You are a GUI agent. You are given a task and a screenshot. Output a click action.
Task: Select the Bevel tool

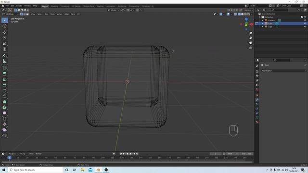coord(4,85)
